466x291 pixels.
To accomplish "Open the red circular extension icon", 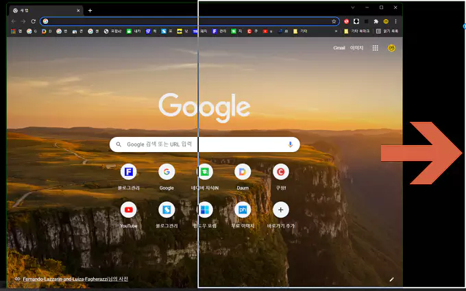I will click(346, 21).
